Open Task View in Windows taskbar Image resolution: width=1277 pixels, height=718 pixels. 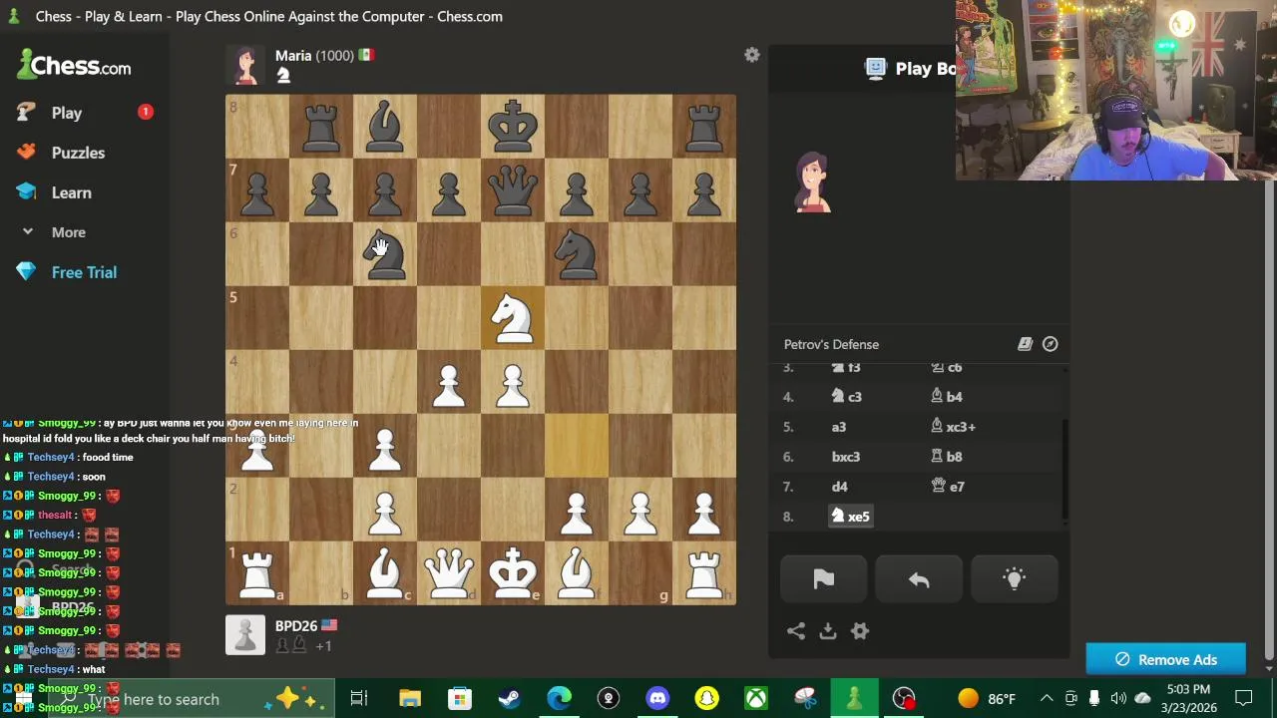click(359, 698)
